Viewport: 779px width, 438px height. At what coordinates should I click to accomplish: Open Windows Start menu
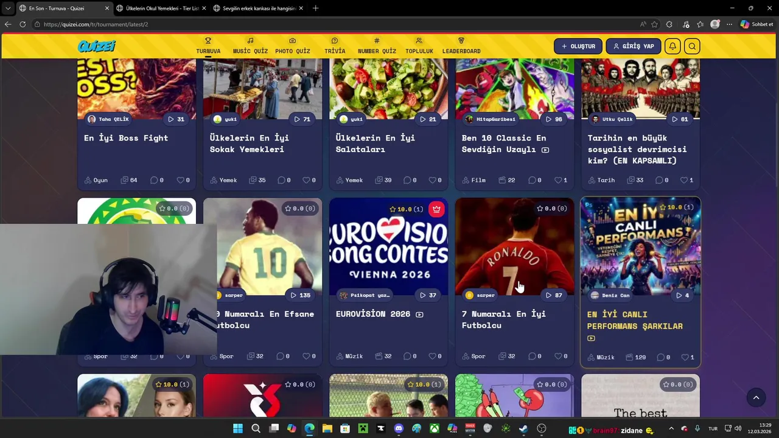pyautogui.click(x=238, y=429)
